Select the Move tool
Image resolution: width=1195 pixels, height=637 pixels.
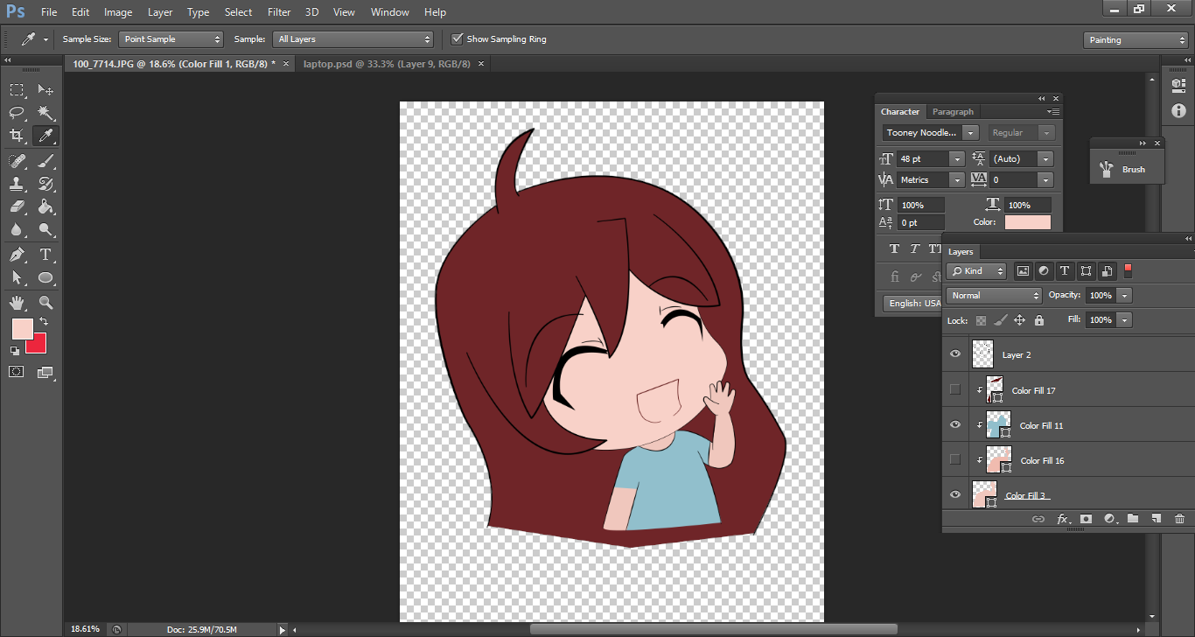coord(45,90)
